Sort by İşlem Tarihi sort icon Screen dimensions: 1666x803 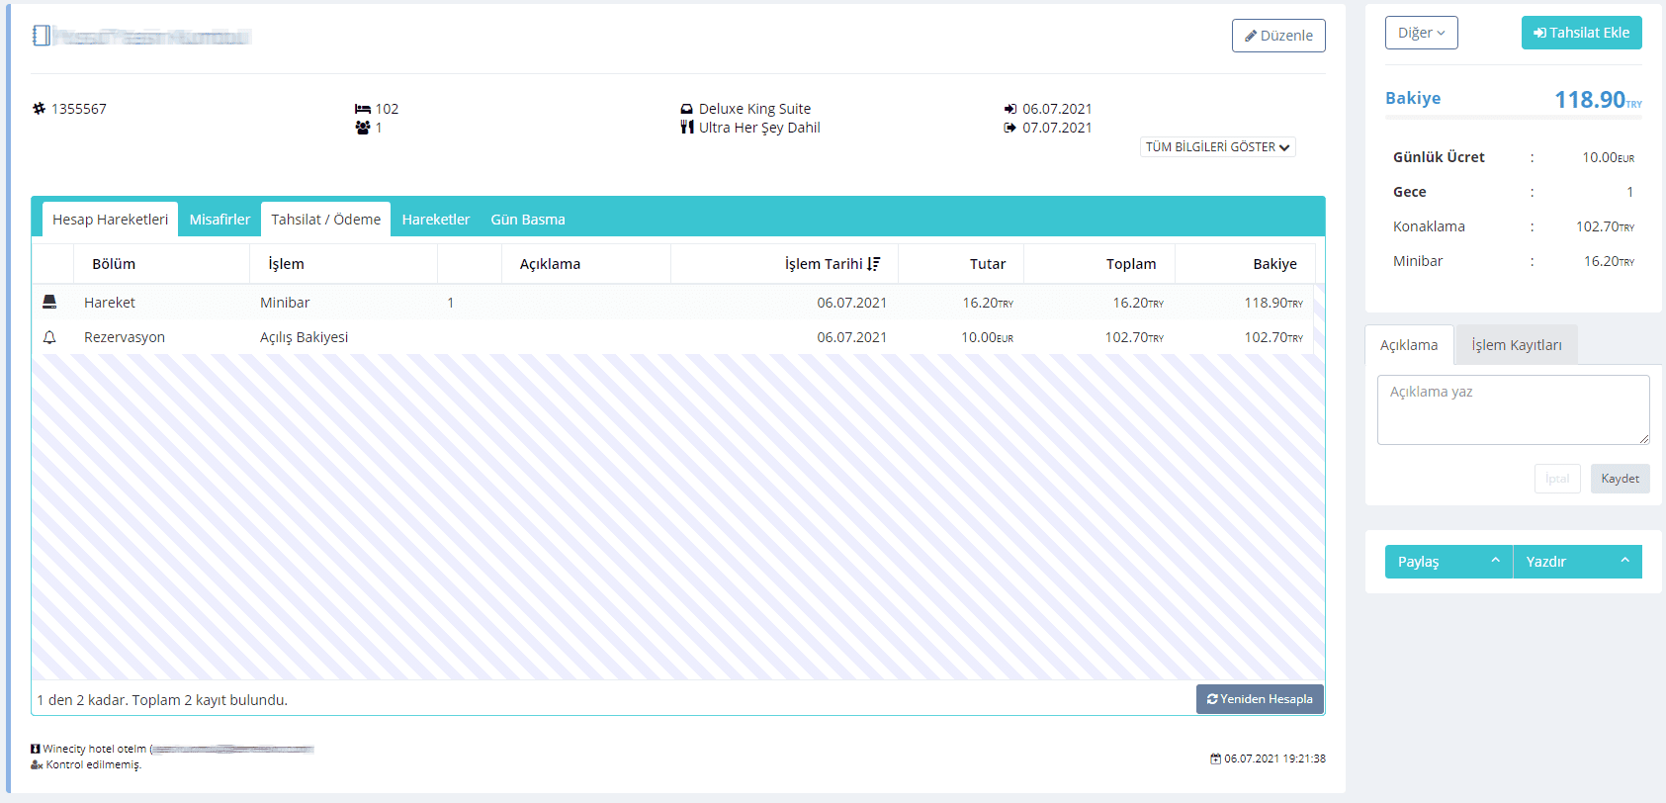click(x=873, y=264)
